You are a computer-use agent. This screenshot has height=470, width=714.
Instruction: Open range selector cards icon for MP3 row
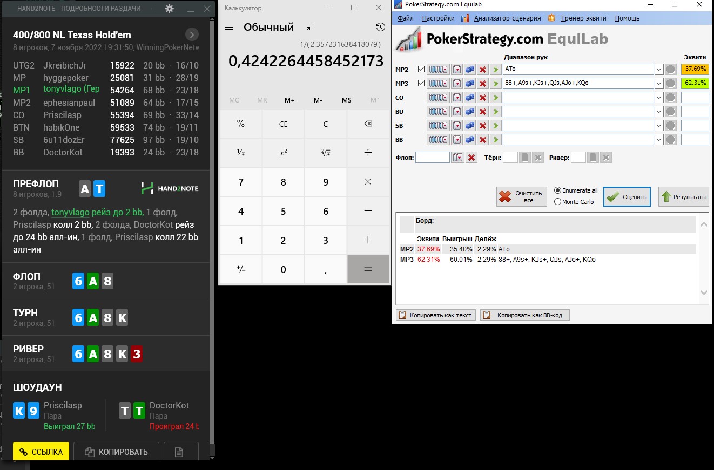coord(438,83)
